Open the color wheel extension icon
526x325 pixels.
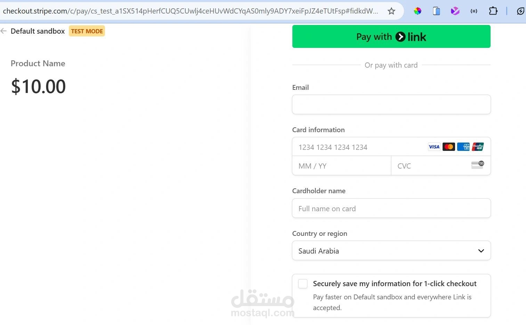[x=417, y=11]
